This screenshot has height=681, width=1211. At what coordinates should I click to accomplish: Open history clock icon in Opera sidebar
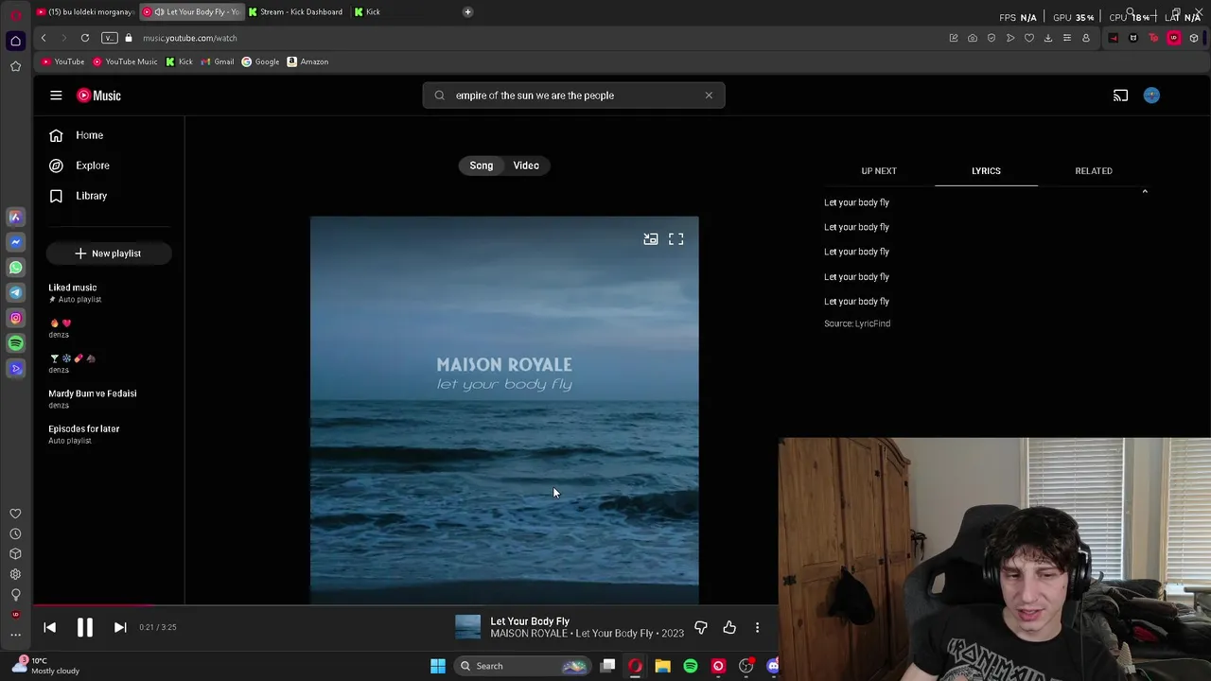click(x=15, y=533)
